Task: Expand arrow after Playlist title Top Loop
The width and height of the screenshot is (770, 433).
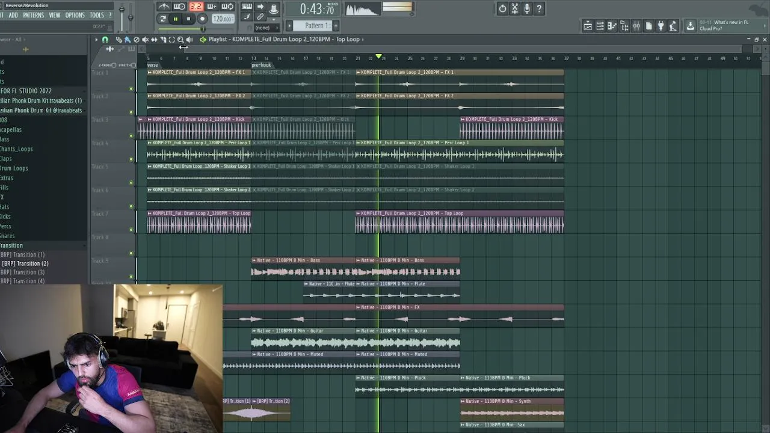Action: pos(363,40)
